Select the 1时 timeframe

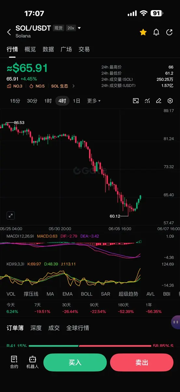[x=48, y=101]
